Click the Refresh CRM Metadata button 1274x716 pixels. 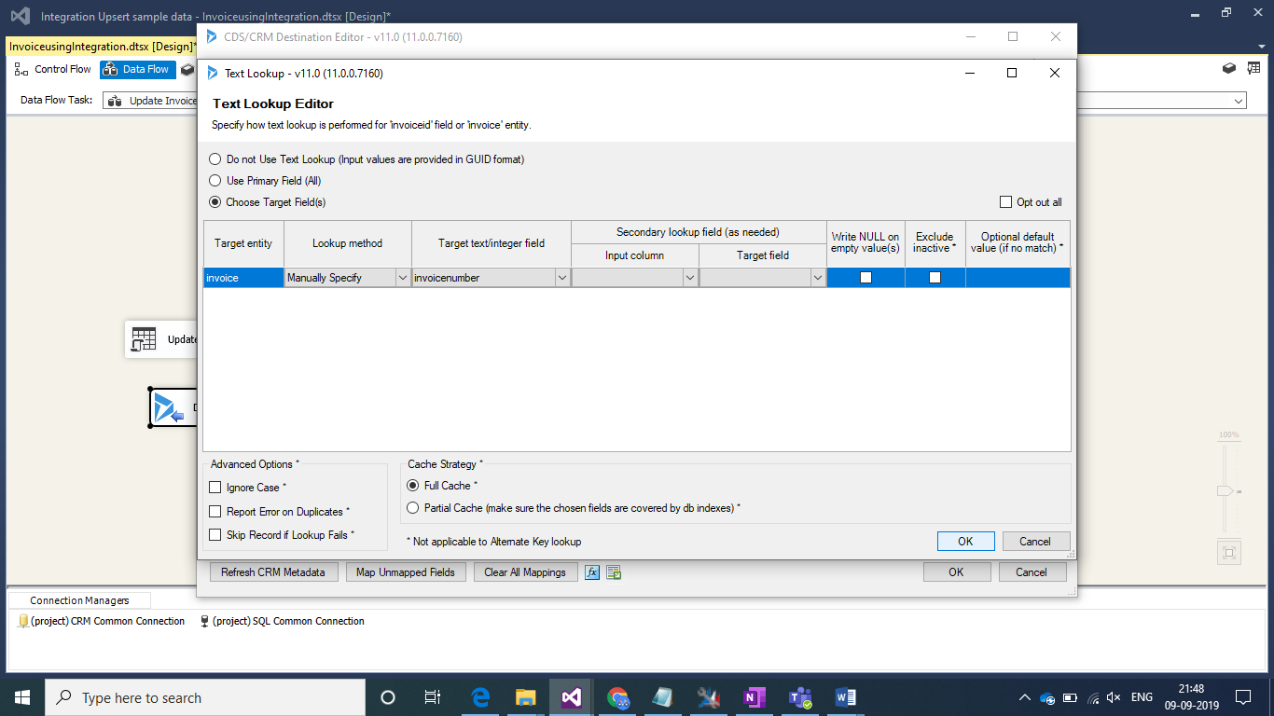273,572
